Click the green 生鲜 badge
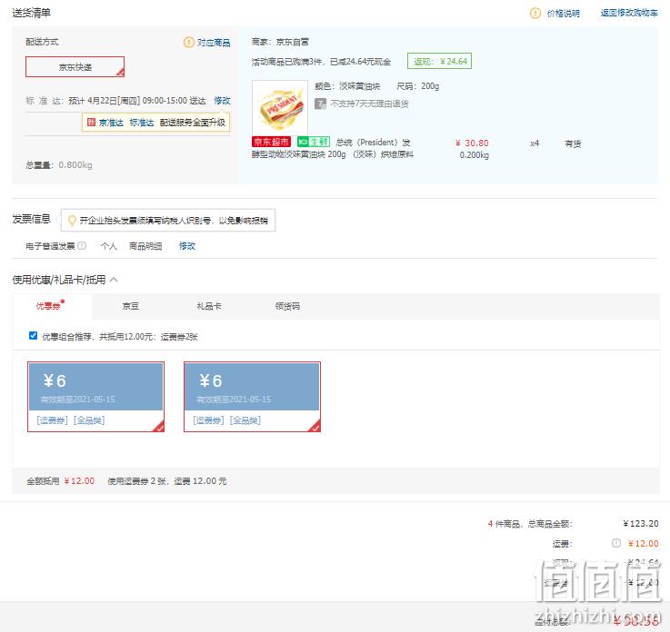 314,142
